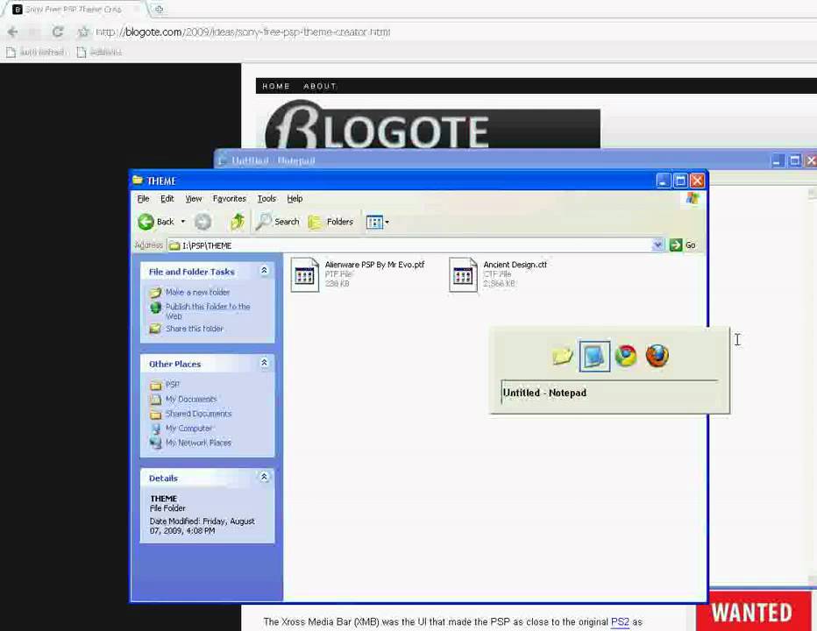
Task: Collapse the Details panel
Action: click(x=264, y=477)
